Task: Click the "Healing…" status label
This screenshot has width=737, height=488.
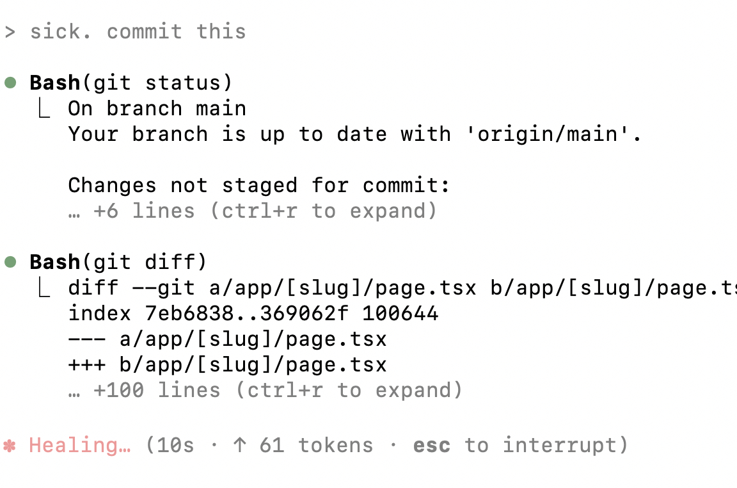Action: point(80,446)
